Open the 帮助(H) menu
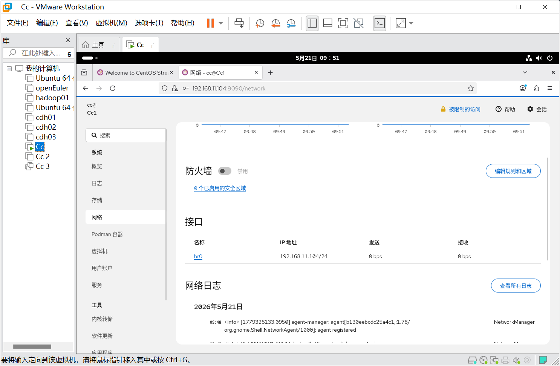Image resolution: width=560 pixels, height=366 pixels. click(x=183, y=23)
